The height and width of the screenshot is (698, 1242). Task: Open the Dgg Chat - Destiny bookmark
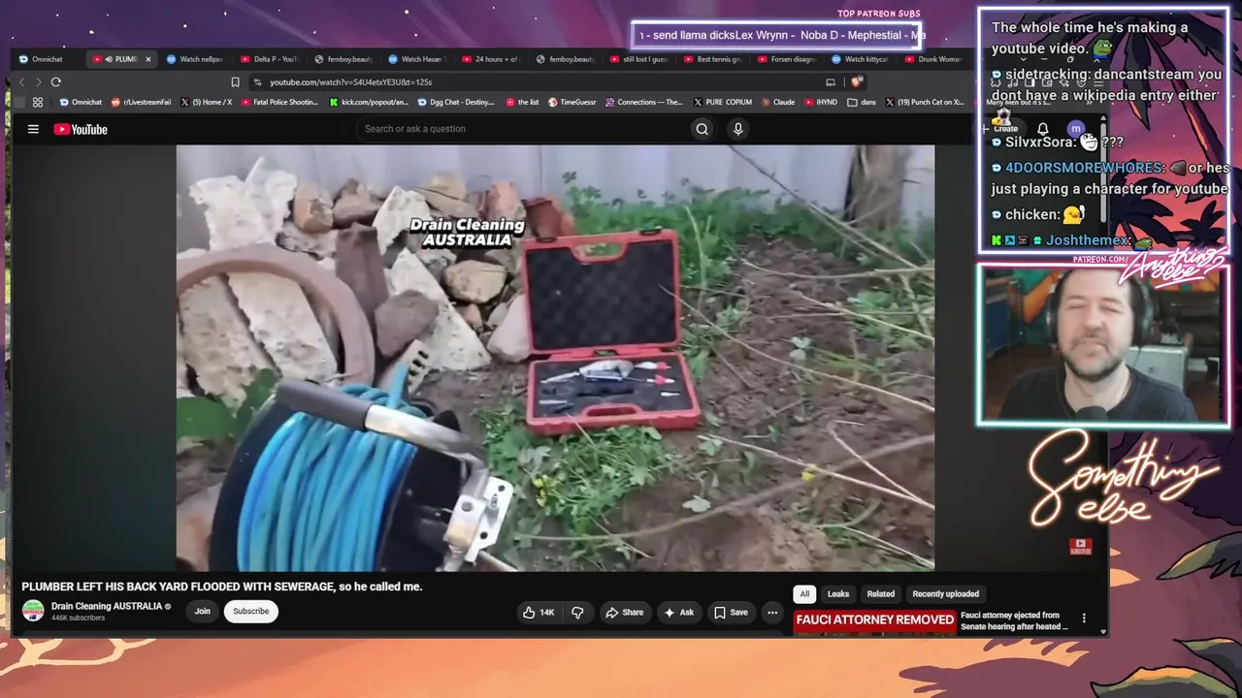tap(456, 102)
